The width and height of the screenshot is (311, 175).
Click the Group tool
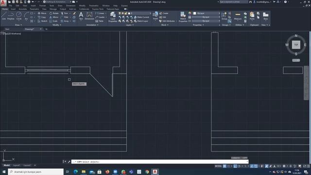[x=224, y=16]
